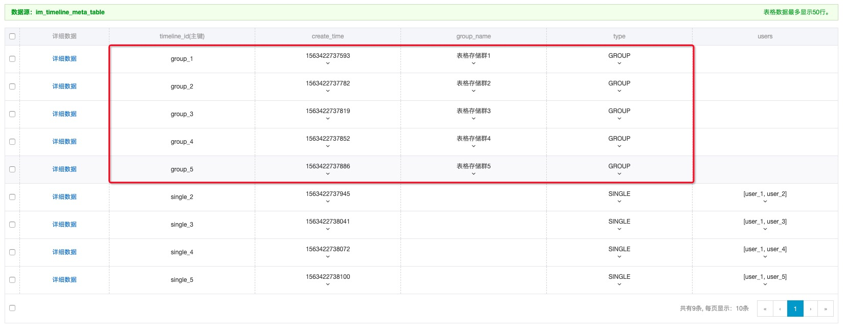Expand chevron under create_time 1563422737593
Viewport: 845px width, 330px height.
pyautogui.click(x=328, y=63)
